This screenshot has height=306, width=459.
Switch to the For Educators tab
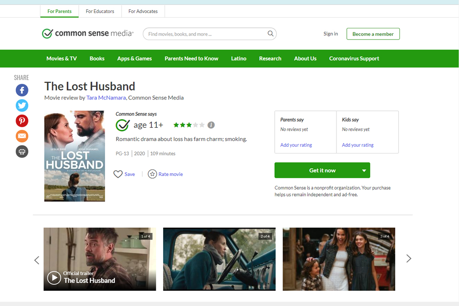click(100, 11)
